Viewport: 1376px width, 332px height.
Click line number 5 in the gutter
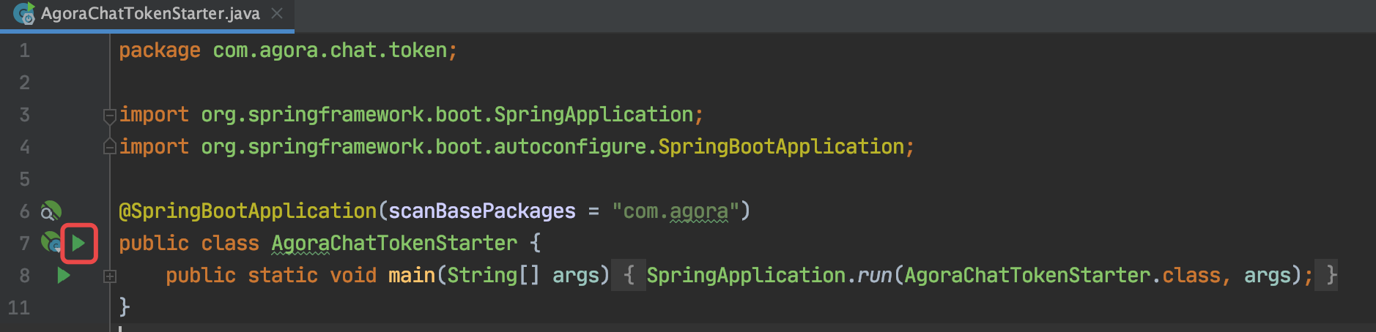click(x=24, y=179)
